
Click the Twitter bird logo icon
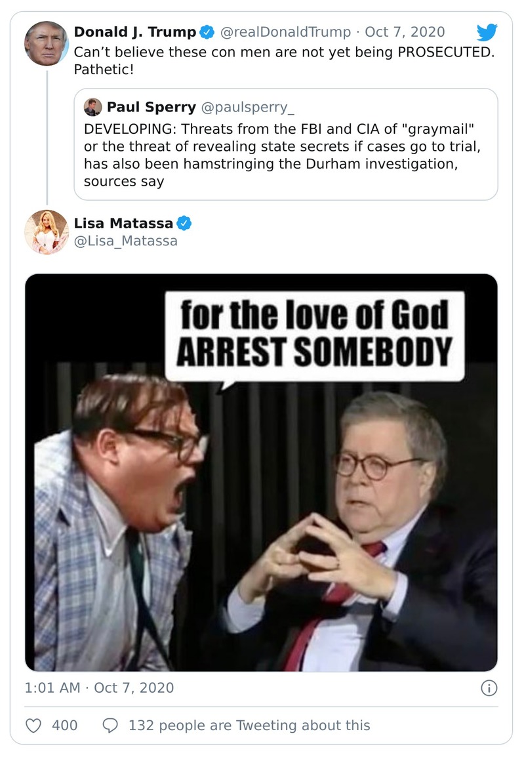487,32
